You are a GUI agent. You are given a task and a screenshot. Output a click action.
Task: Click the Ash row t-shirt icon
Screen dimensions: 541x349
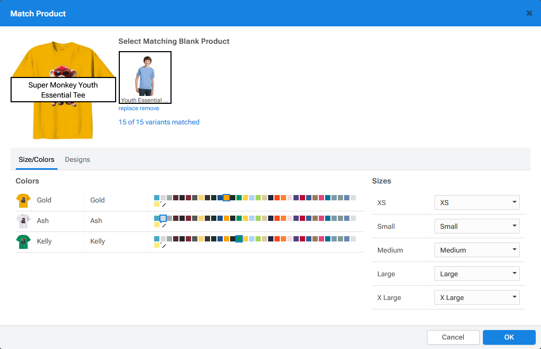click(x=23, y=221)
